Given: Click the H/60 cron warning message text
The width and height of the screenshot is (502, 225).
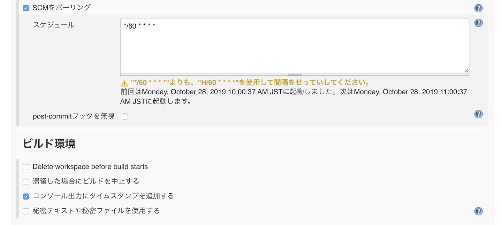Looking at the screenshot, I should [x=250, y=83].
